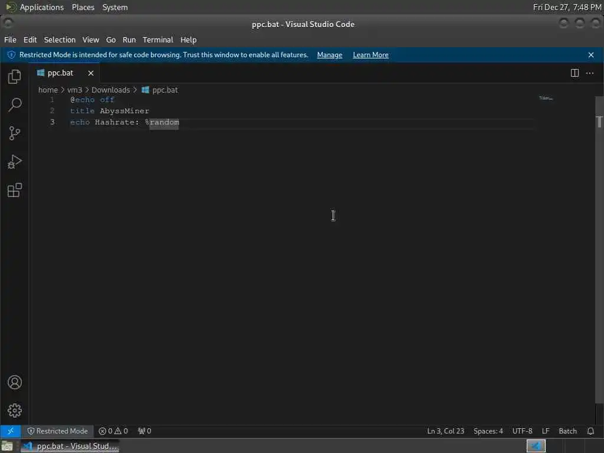
Task: Click the ports forwarded status indicator
Action: click(x=145, y=431)
